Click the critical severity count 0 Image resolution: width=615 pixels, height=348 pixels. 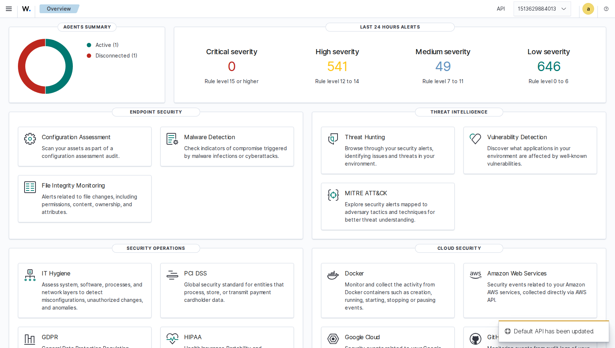pyautogui.click(x=232, y=66)
